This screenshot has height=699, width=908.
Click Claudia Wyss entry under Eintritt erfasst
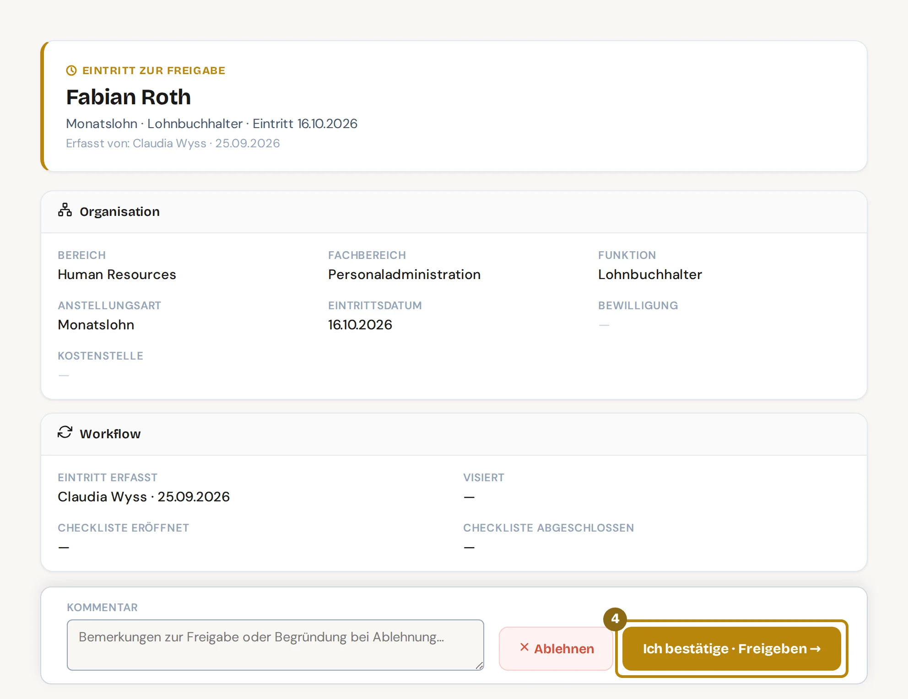click(x=144, y=497)
